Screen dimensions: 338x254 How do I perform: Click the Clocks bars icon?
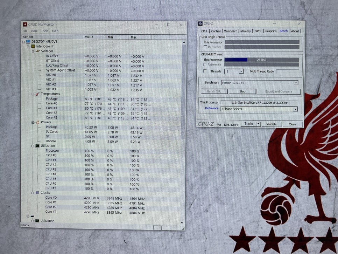pos(37,193)
